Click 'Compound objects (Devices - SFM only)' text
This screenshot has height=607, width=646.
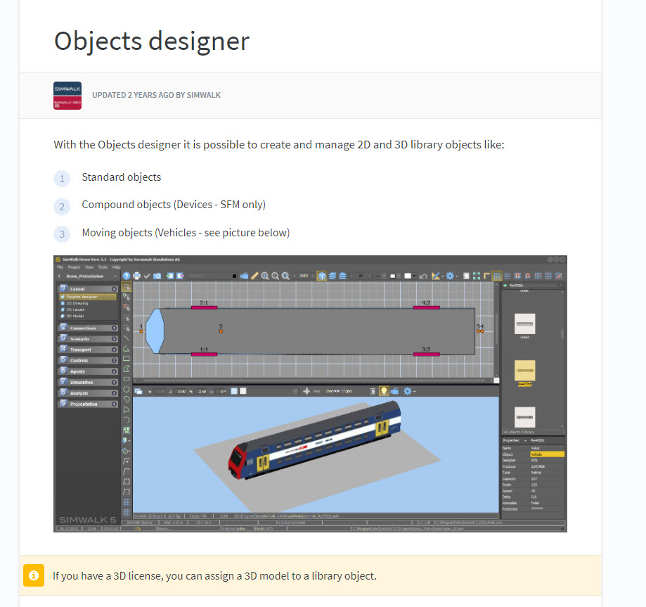[174, 205]
